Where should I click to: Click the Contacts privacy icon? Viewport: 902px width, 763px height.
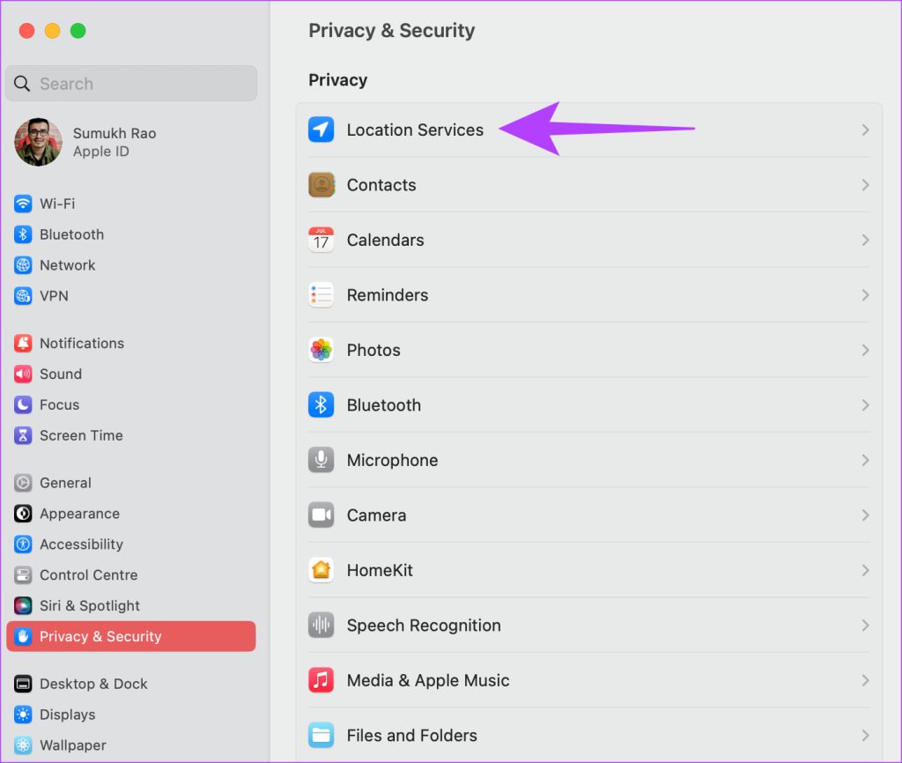point(321,185)
